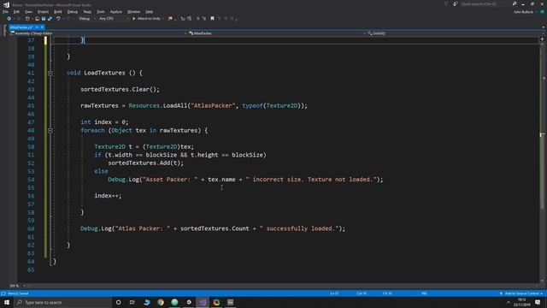Click Add to Source Control in status bar
547x308 pixels.
coord(521,293)
